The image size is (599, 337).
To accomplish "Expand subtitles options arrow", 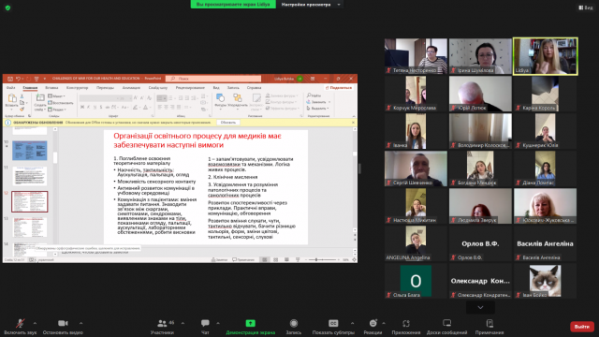I will 352,323.
